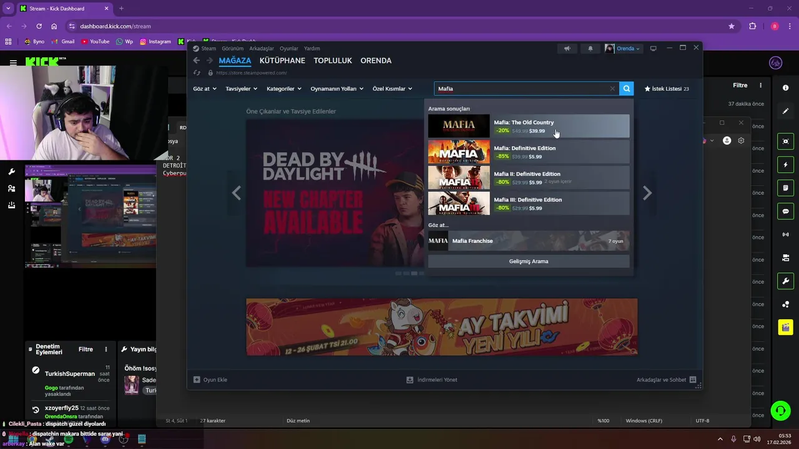Click the Filtre button in Denetim Eylemleri
Screen dimensions: 799x449
(86, 349)
